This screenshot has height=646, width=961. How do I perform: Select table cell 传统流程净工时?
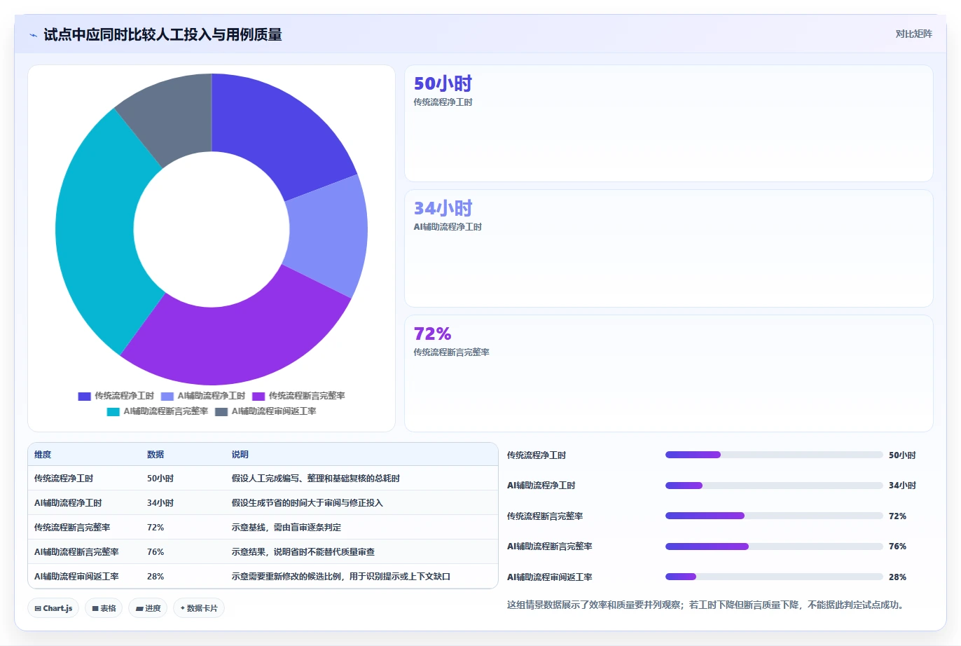[64, 479]
